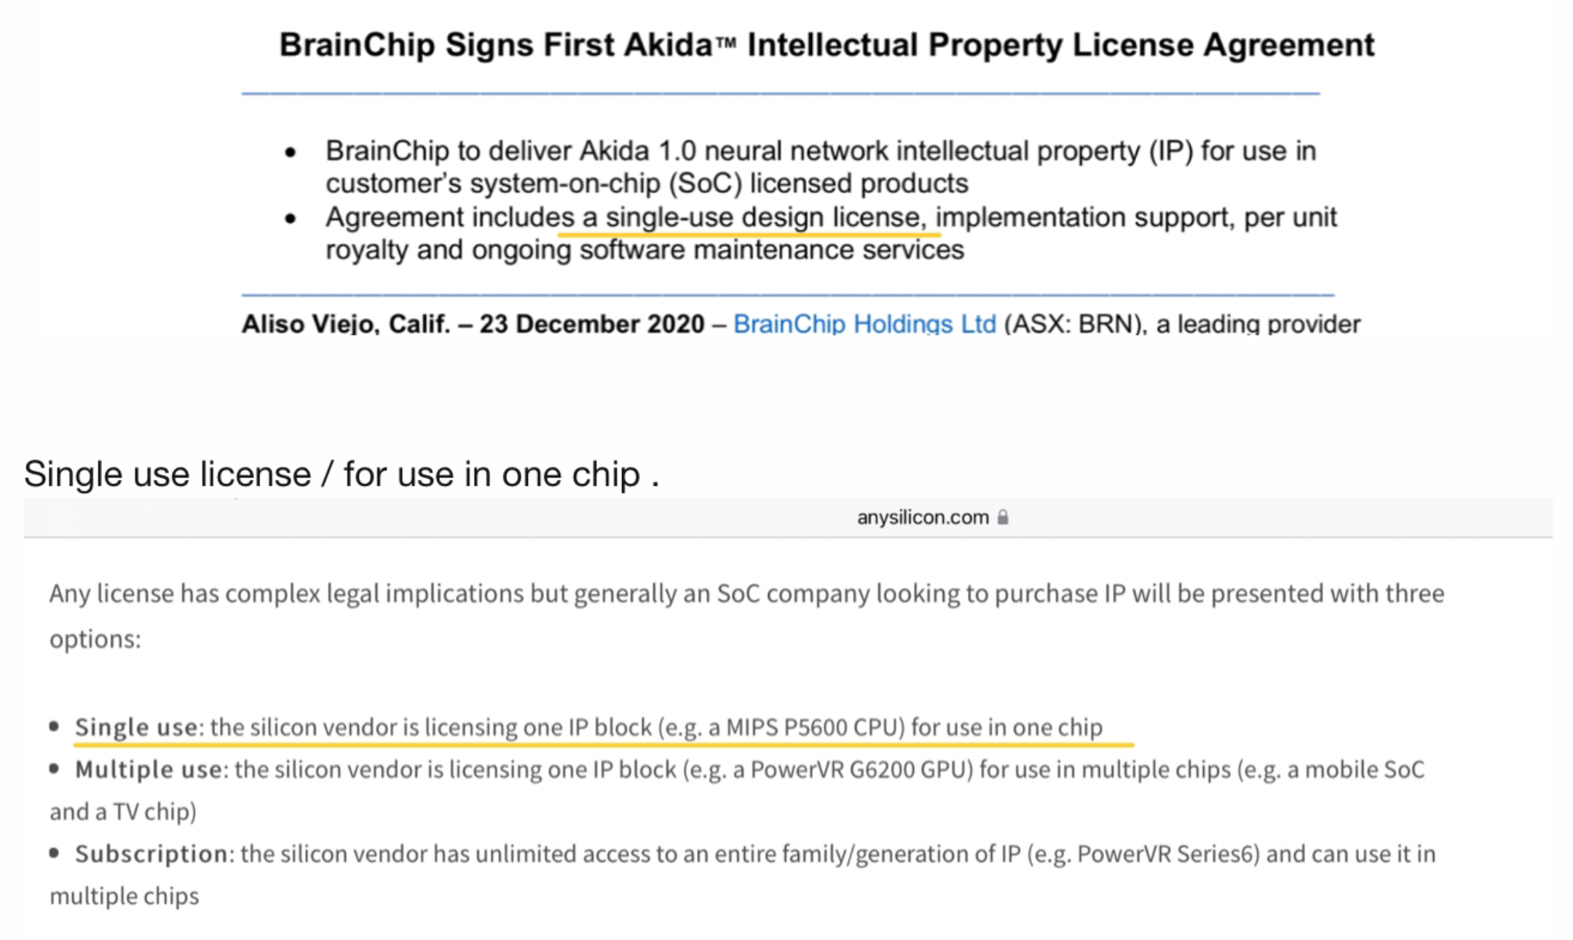This screenshot has width=1573, height=940.
Task: Click the 'PowerVR Series6' example text
Action: click(1168, 853)
